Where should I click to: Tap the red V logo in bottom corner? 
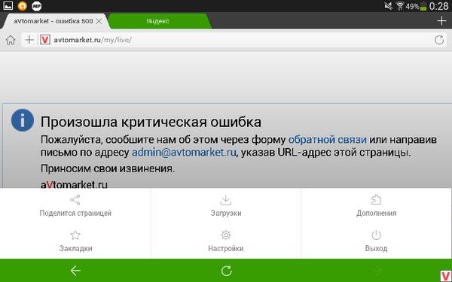click(x=446, y=276)
